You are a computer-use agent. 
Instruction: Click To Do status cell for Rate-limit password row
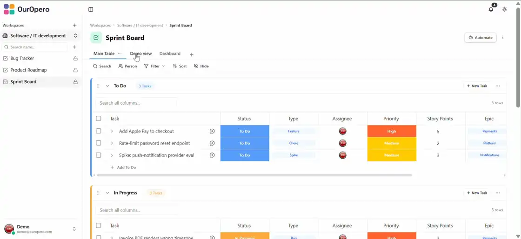pyautogui.click(x=245, y=143)
